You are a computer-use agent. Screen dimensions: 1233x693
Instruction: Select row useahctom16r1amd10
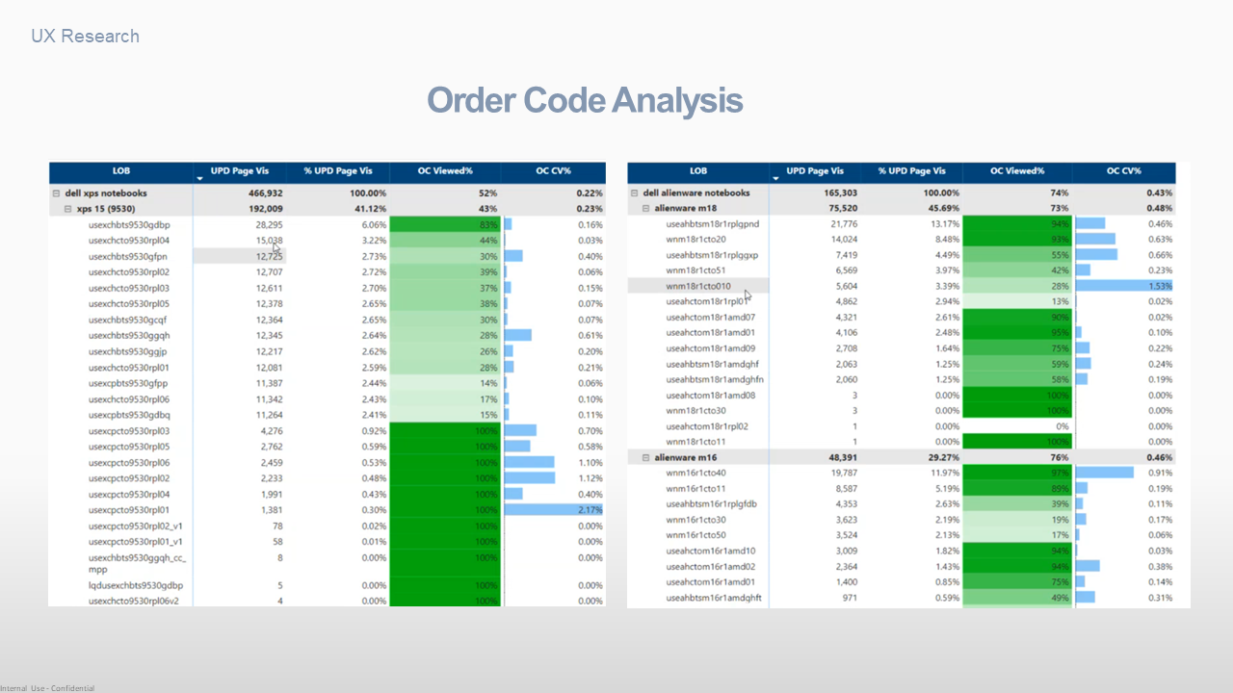point(902,551)
